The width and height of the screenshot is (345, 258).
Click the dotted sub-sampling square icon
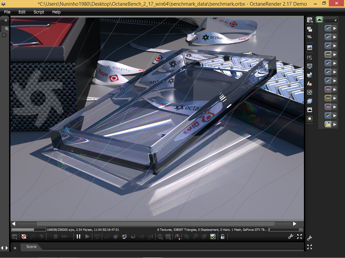click(x=168, y=236)
